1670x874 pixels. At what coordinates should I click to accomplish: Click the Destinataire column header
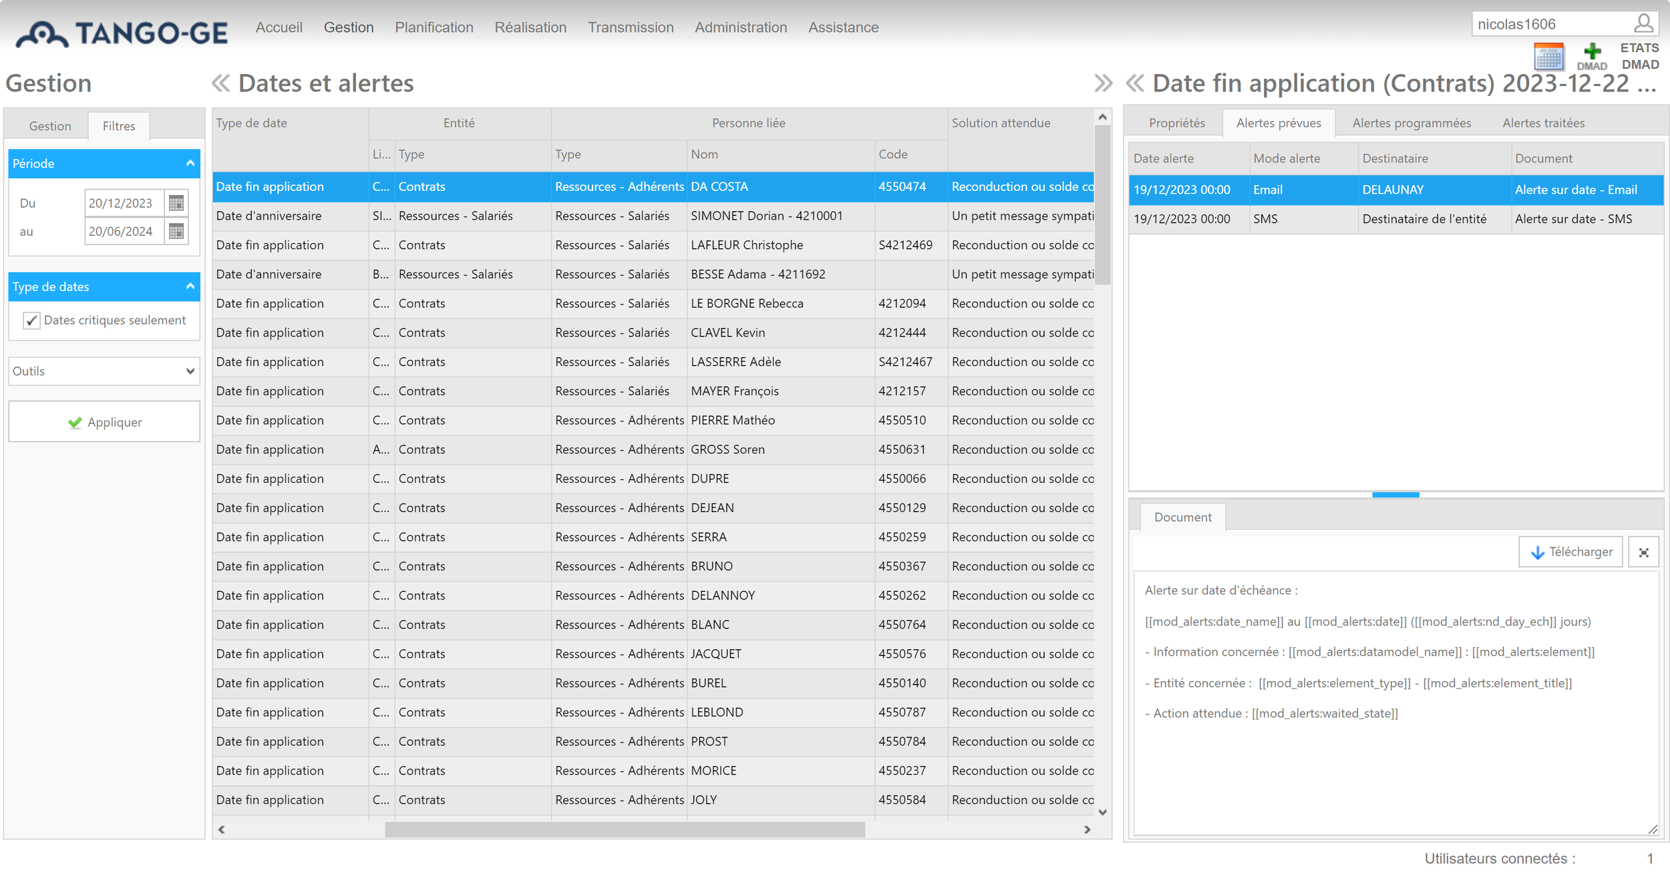tap(1434, 158)
